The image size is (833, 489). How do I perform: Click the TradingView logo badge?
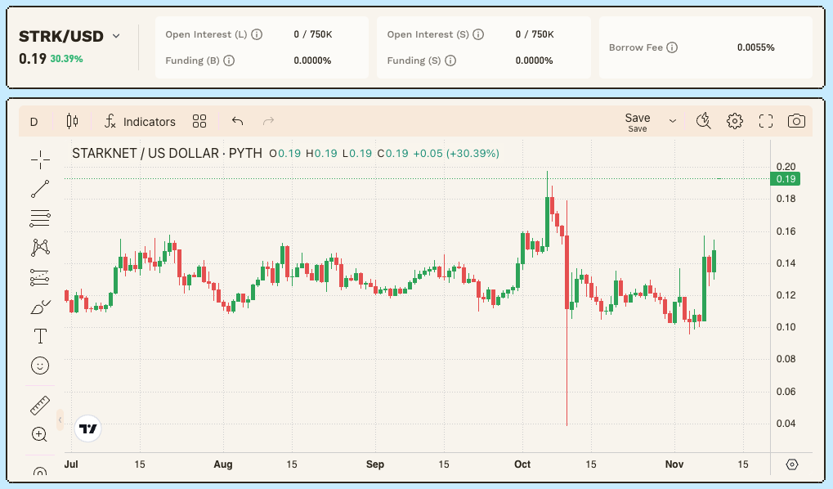(x=87, y=428)
